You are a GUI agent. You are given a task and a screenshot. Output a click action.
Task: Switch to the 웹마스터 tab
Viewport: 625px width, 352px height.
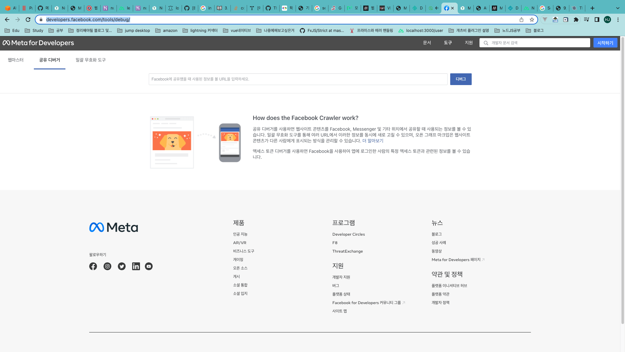pyautogui.click(x=16, y=60)
